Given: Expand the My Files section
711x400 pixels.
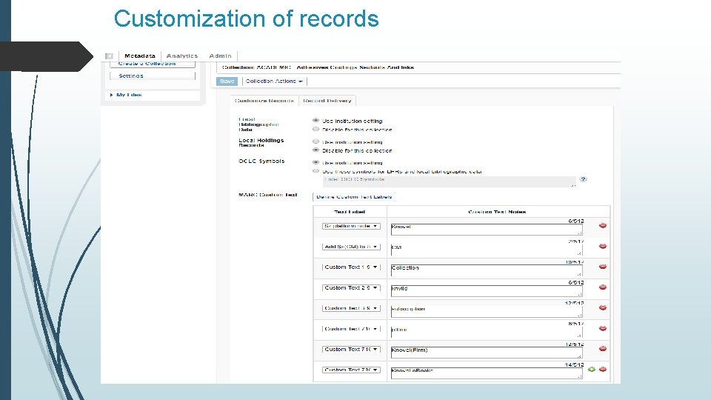Looking at the screenshot, I should pyautogui.click(x=126, y=95).
